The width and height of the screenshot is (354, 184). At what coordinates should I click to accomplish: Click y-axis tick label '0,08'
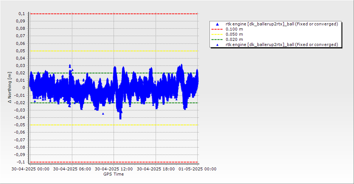click(x=21, y=29)
